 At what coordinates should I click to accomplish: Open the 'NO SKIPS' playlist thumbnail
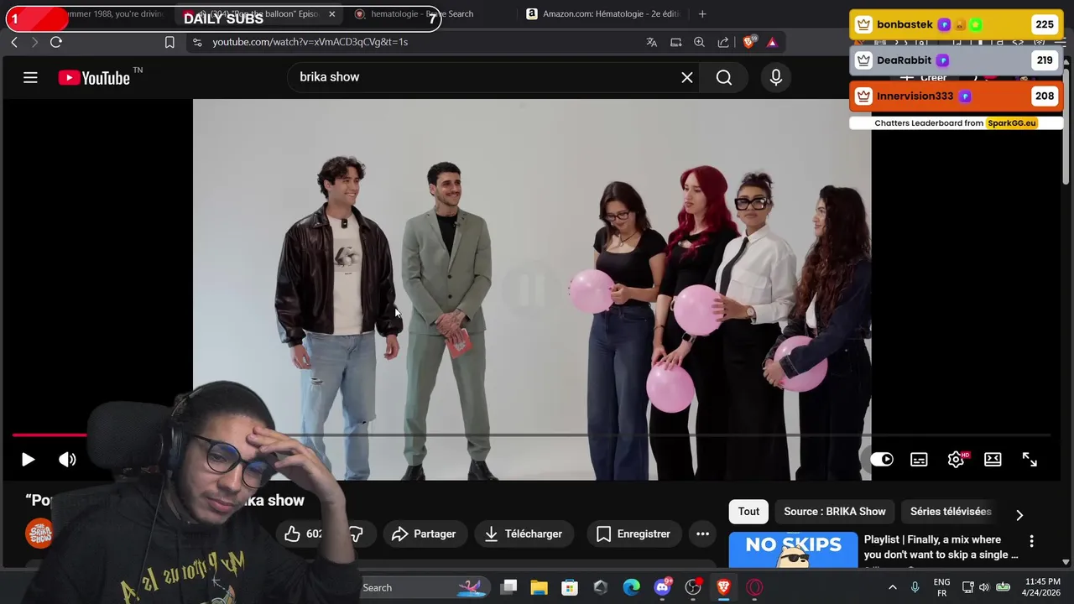point(793,549)
